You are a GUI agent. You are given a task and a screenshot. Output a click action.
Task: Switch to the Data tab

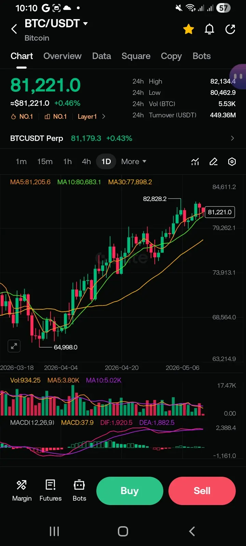click(101, 56)
